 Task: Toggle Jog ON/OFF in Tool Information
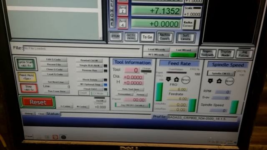point(133,105)
